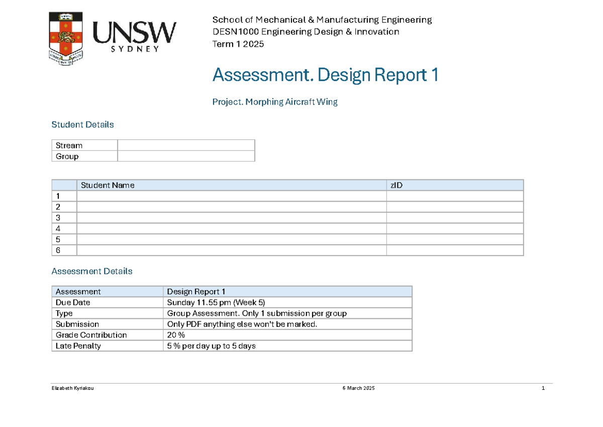Click 'Sunday 11.55 pm (Week 5)' cell
Image resolution: width=603 pixels, height=427 pixels.
click(x=287, y=303)
